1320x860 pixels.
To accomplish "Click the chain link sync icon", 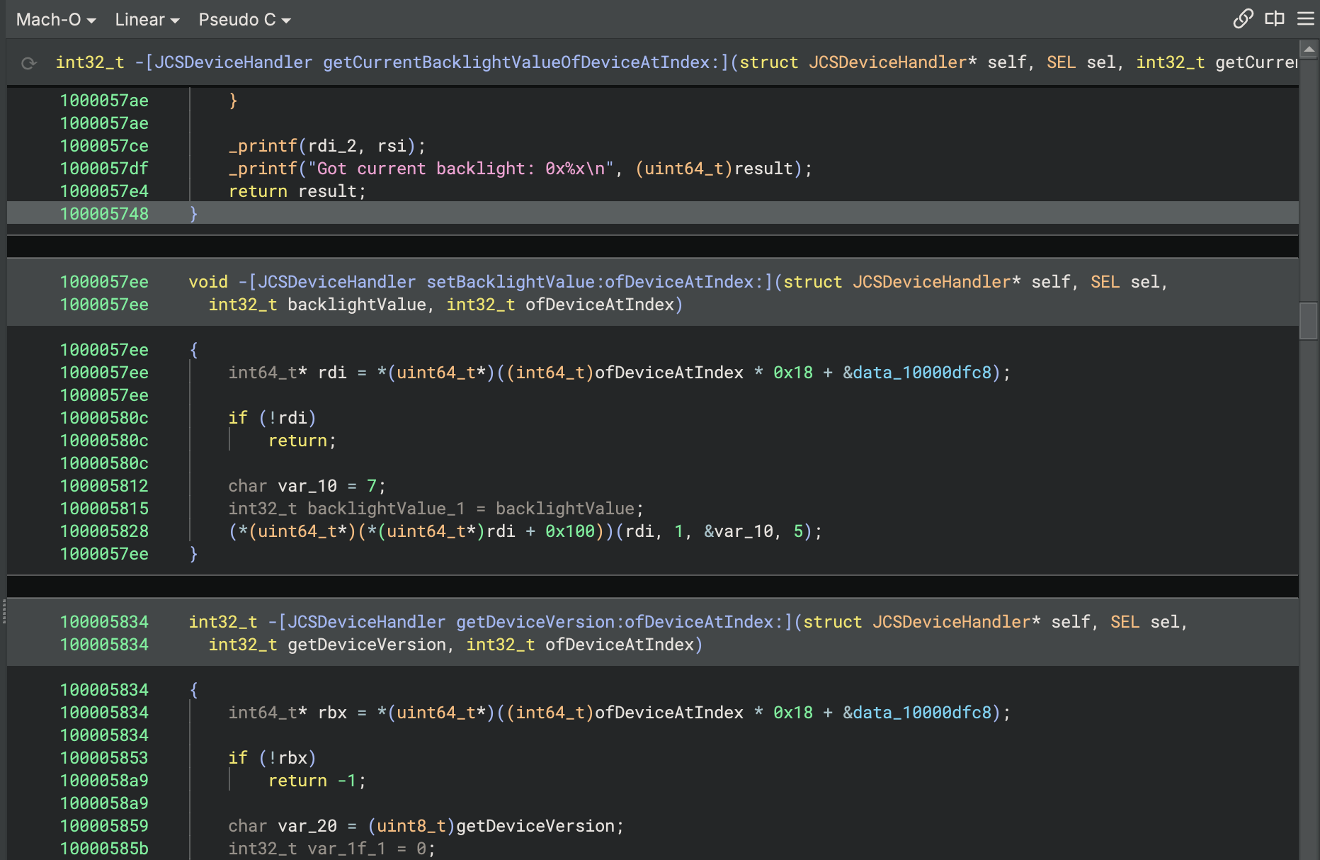I will tap(1243, 19).
